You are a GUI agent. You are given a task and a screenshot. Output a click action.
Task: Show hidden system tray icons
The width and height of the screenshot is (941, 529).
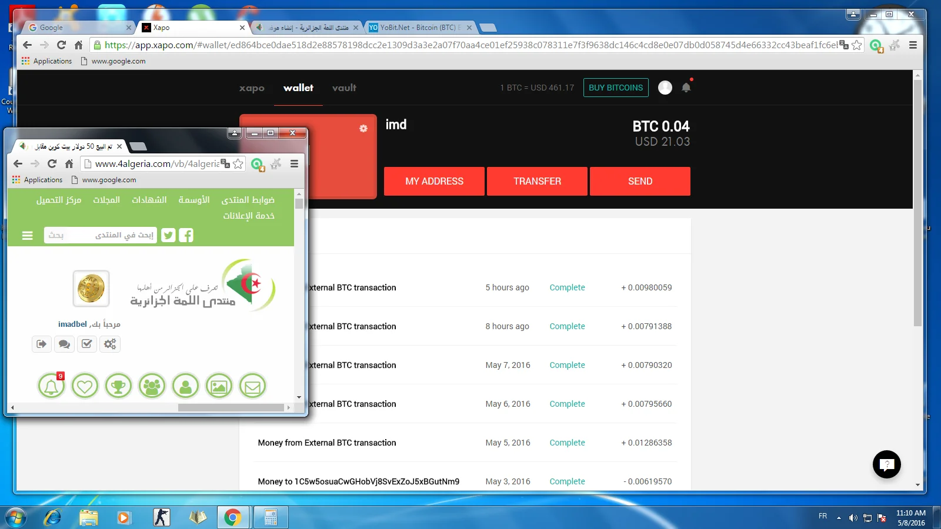[839, 518]
